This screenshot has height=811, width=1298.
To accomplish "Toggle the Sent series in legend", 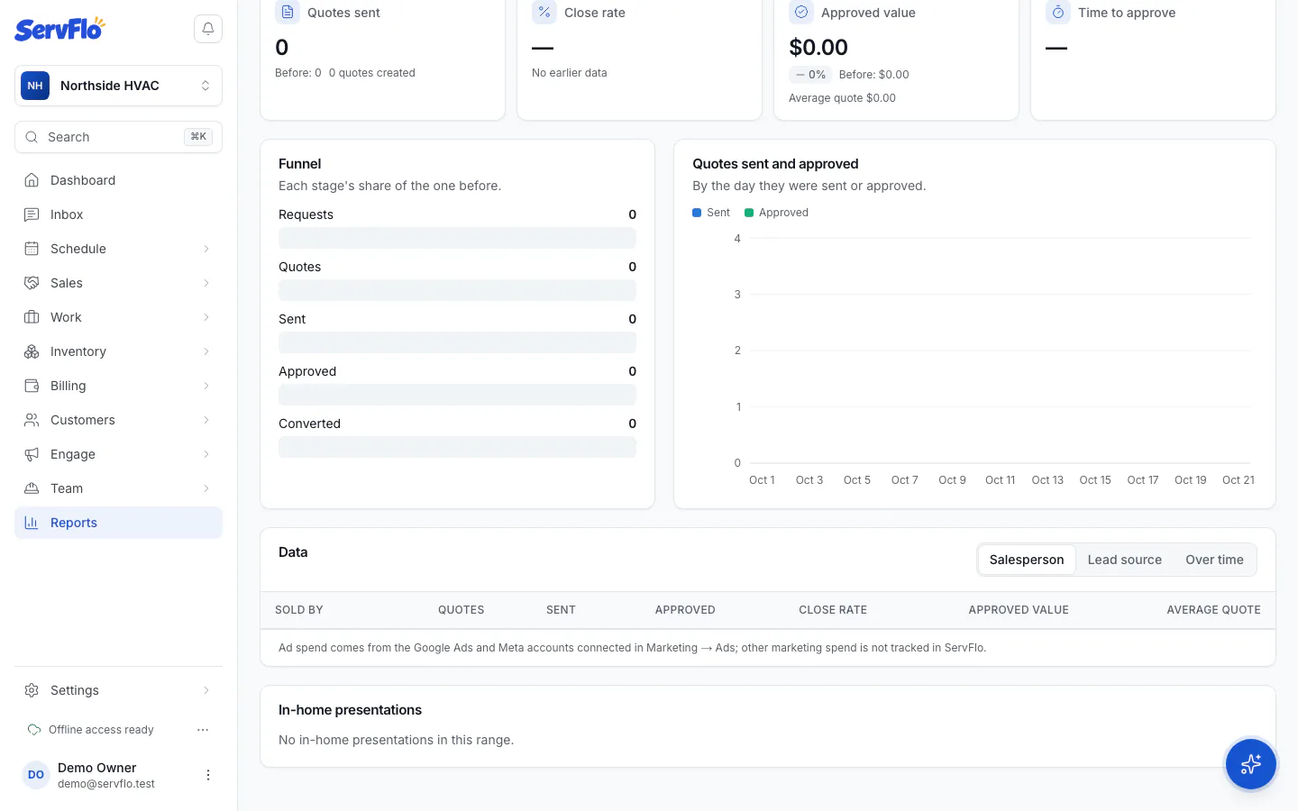I will click(x=711, y=213).
